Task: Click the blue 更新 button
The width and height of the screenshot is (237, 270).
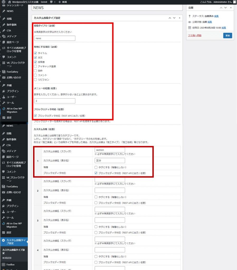Action: click(227, 35)
